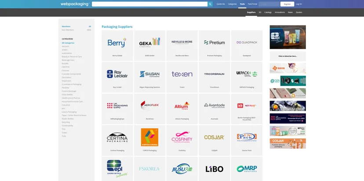
Task: Open the Quadpack supplier card
Action: pyautogui.click(x=247, y=46)
